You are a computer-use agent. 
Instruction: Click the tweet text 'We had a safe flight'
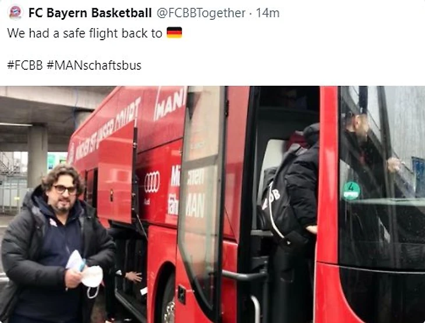(x=63, y=33)
